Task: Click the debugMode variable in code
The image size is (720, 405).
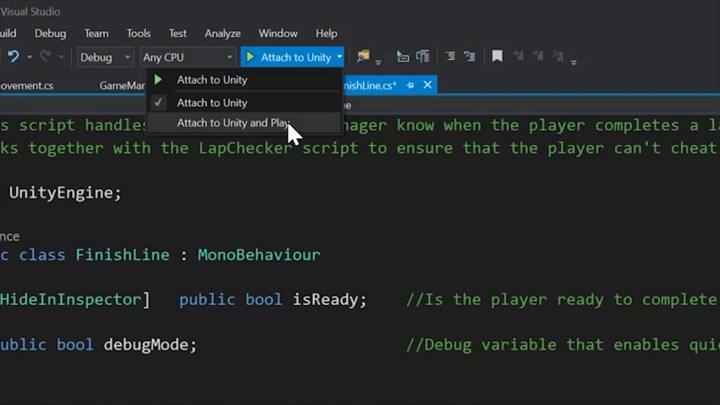Action: coord(150,345)
